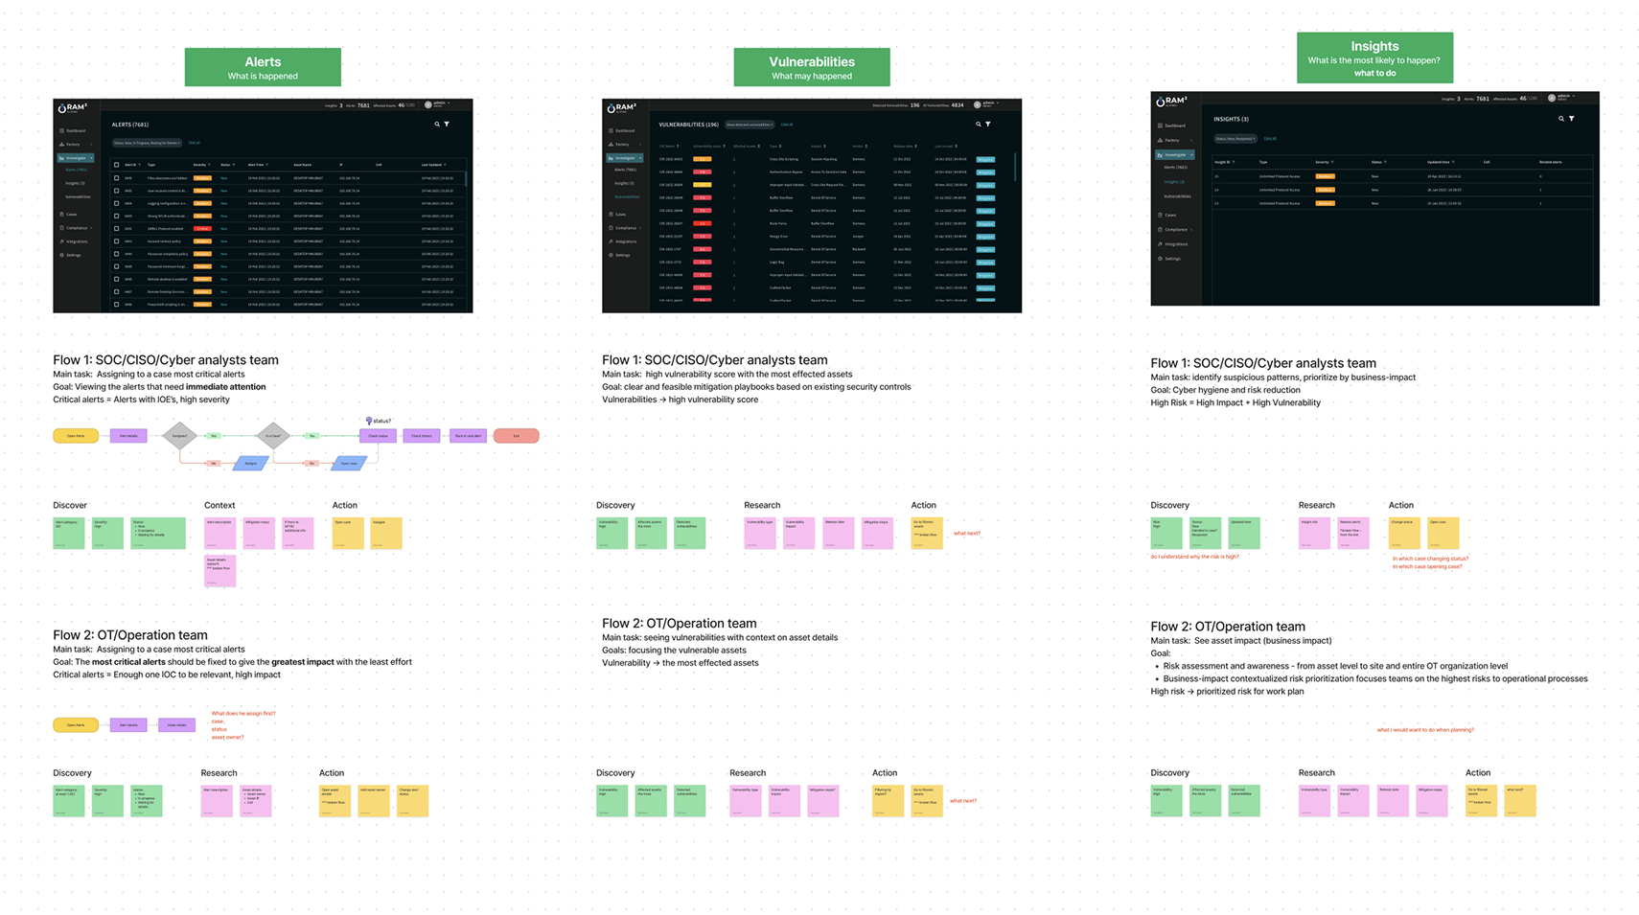
Task: Collapse Investigate in the Vulnerabilities screen sidebar
Action: [x=640, y=158]
